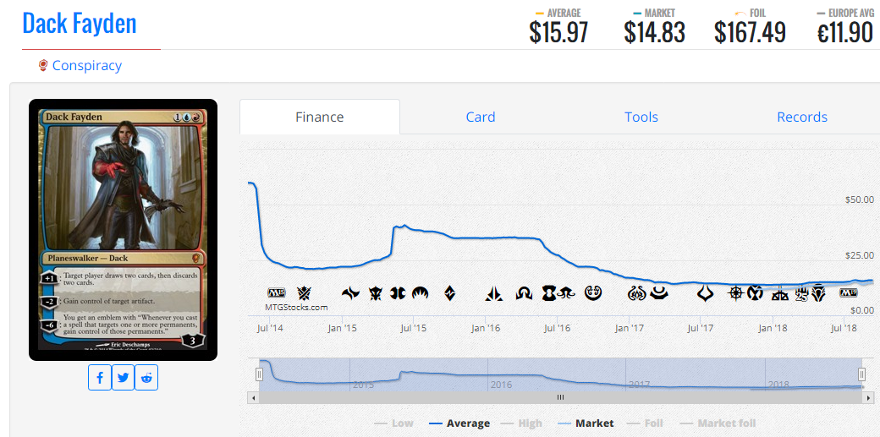Click the Oath of the Gatewatch set icon
This screenshot has width=880, height=437.
493,293
